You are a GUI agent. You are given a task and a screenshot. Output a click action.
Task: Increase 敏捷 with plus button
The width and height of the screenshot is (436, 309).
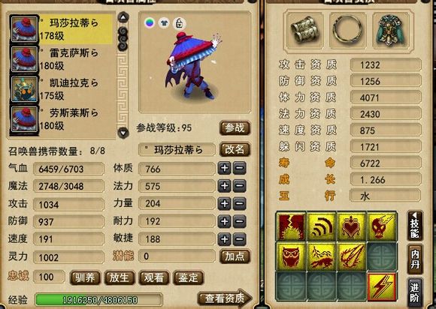point(225,239)
